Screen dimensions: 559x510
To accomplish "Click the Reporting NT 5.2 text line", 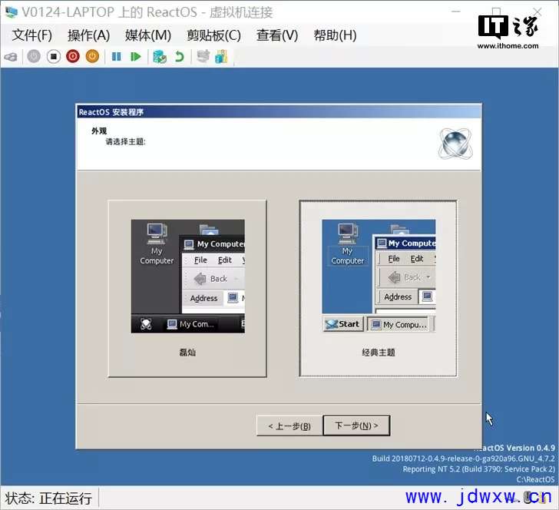I will (x=479, y=469).
